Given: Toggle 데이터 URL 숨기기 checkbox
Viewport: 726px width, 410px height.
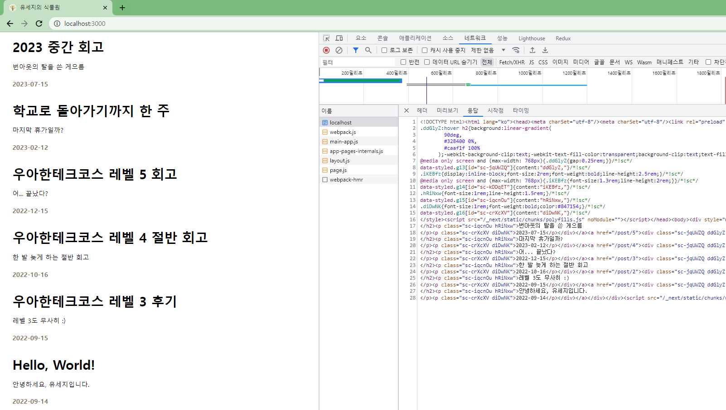Looking at the screenshot, I should [x=427, y=62].
